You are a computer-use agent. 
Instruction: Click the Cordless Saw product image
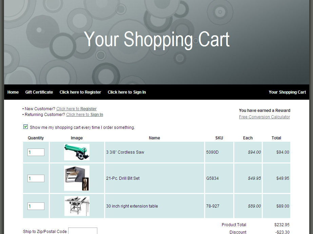[77, 152]
